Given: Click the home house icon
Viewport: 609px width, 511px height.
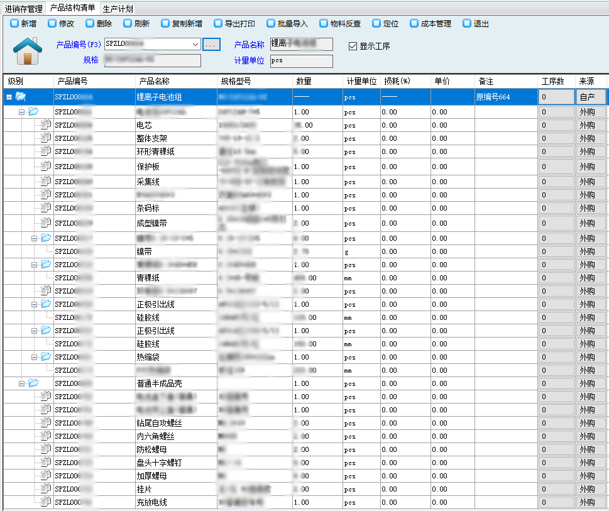Looking at the screenshot, I should (x=27, y=51).
